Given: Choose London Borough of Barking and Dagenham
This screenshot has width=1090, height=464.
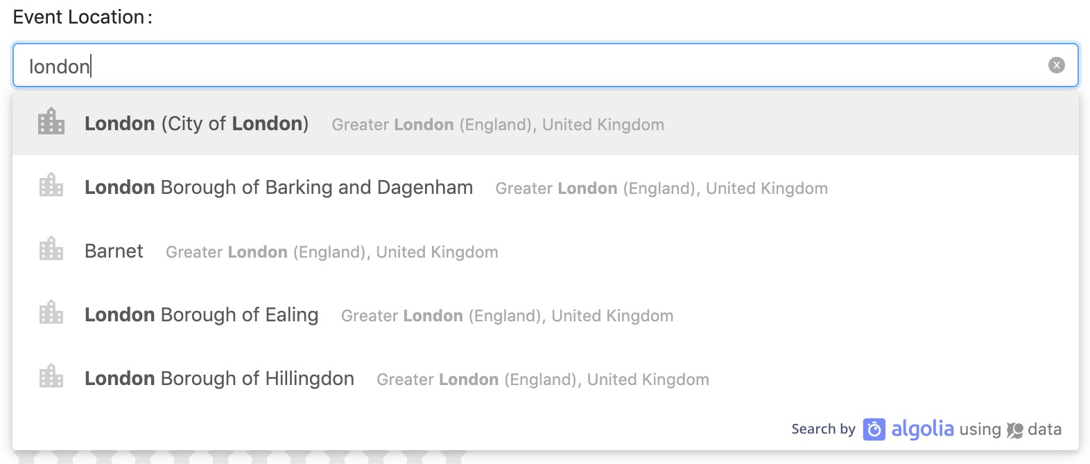Looking at the screenshot, I should pos(546,187).
